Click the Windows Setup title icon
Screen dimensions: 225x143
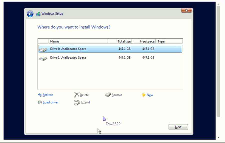[x=38, y=14]
